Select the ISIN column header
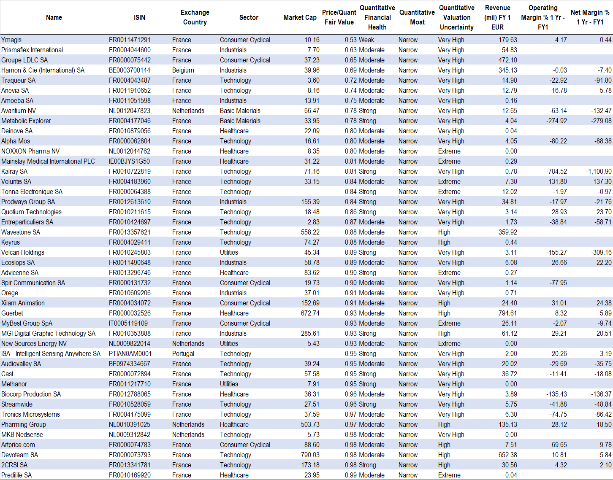 tap(139, 17)
